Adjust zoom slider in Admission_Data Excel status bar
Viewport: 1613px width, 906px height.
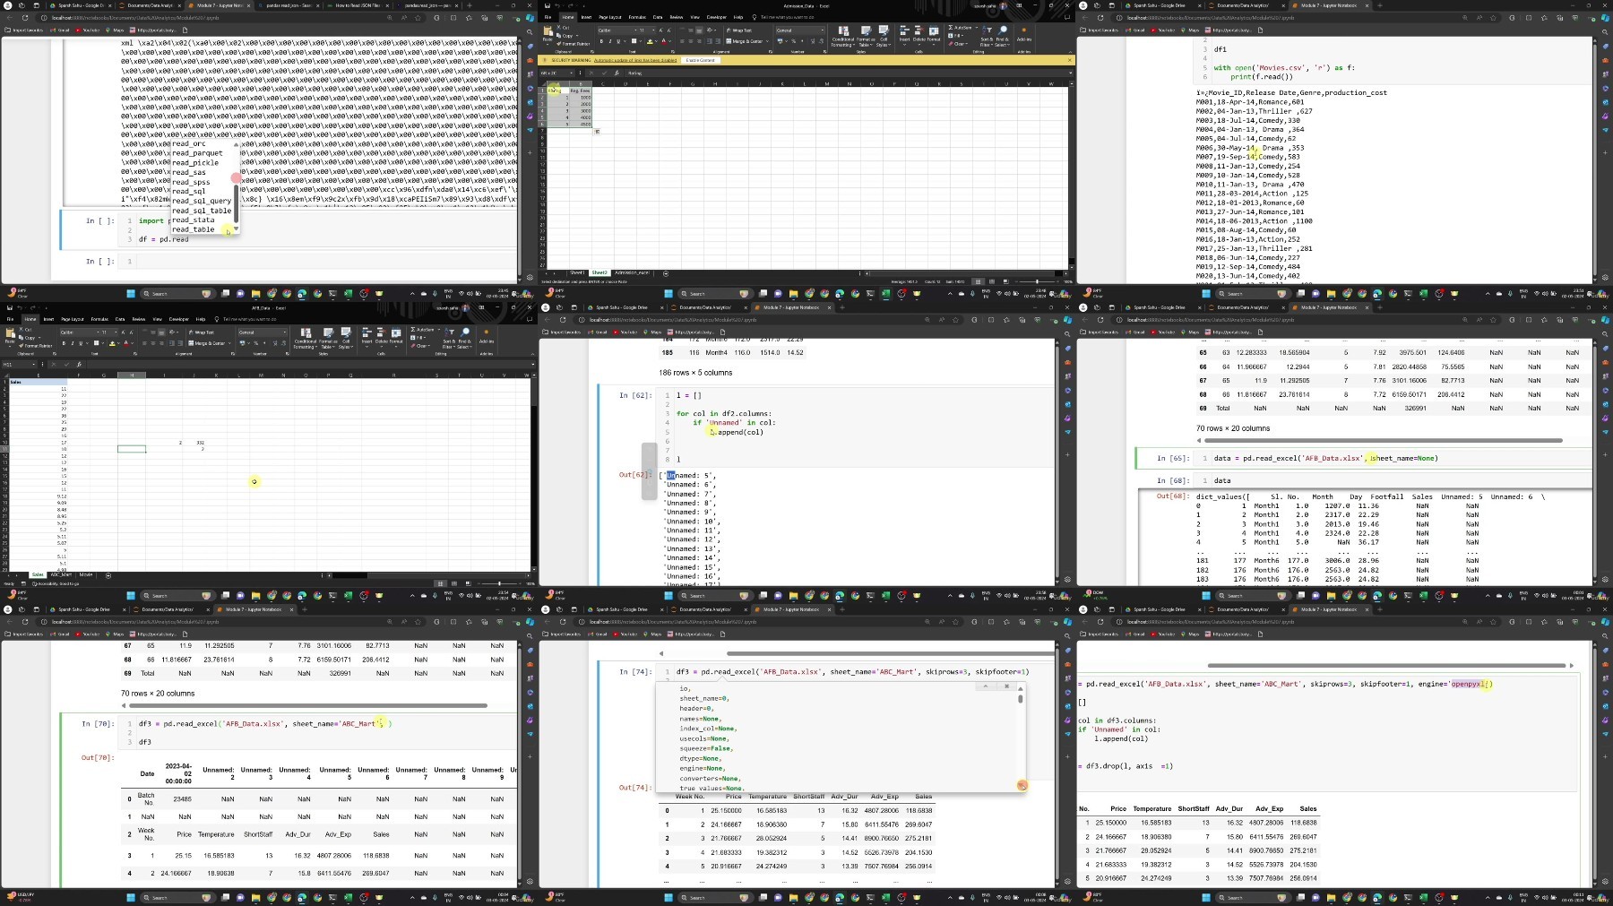1037,281
